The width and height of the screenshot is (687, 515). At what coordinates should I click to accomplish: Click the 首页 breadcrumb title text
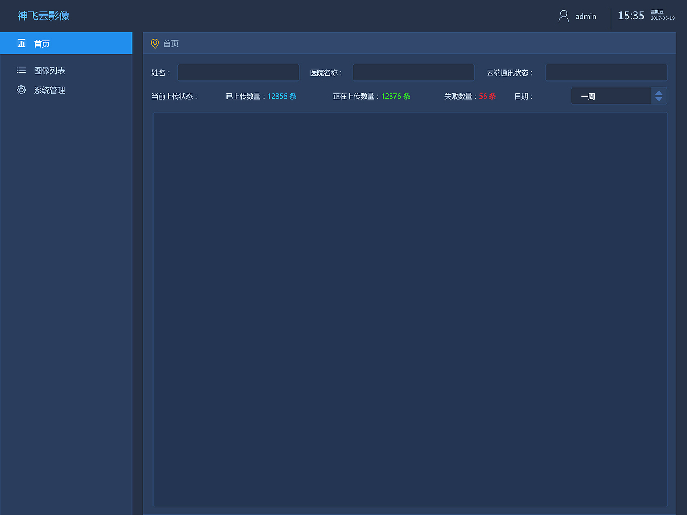(x=171, y=43)
